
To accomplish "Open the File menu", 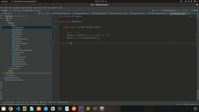I will coord(2,8).
